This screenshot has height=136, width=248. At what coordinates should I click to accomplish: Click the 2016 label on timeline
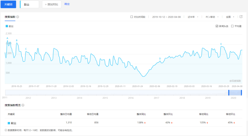[131, 98]
